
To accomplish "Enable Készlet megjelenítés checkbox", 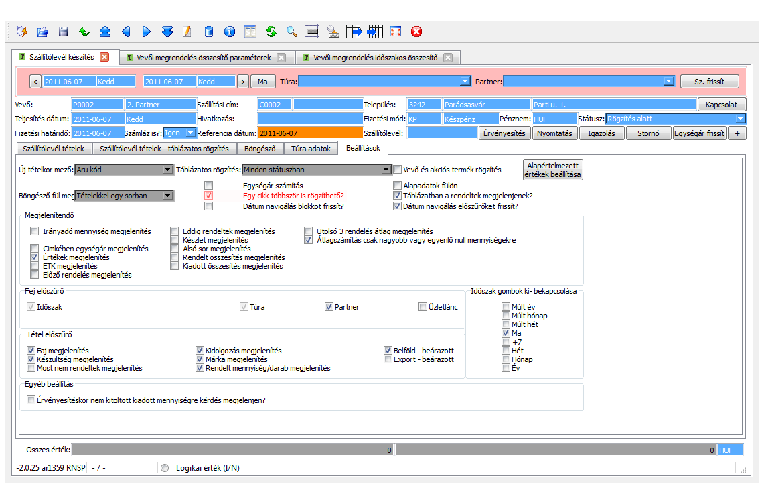I will (174, 240).
